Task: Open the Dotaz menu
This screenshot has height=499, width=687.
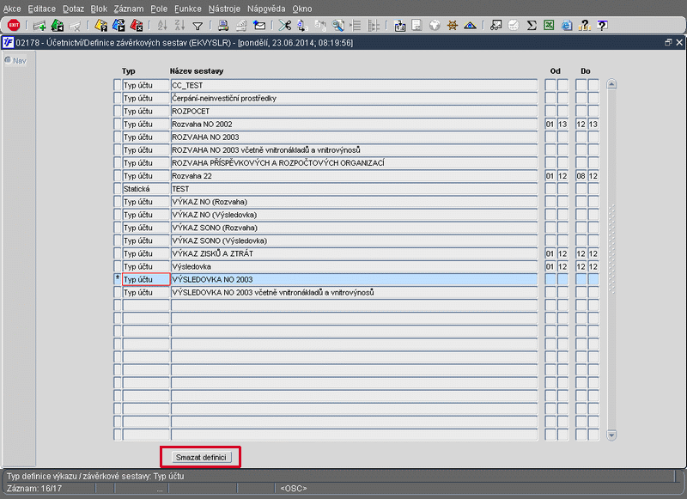Action: point(73,9)
